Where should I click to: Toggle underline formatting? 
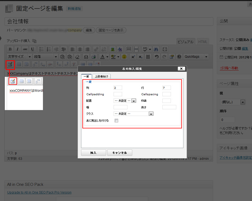[32, 49]
